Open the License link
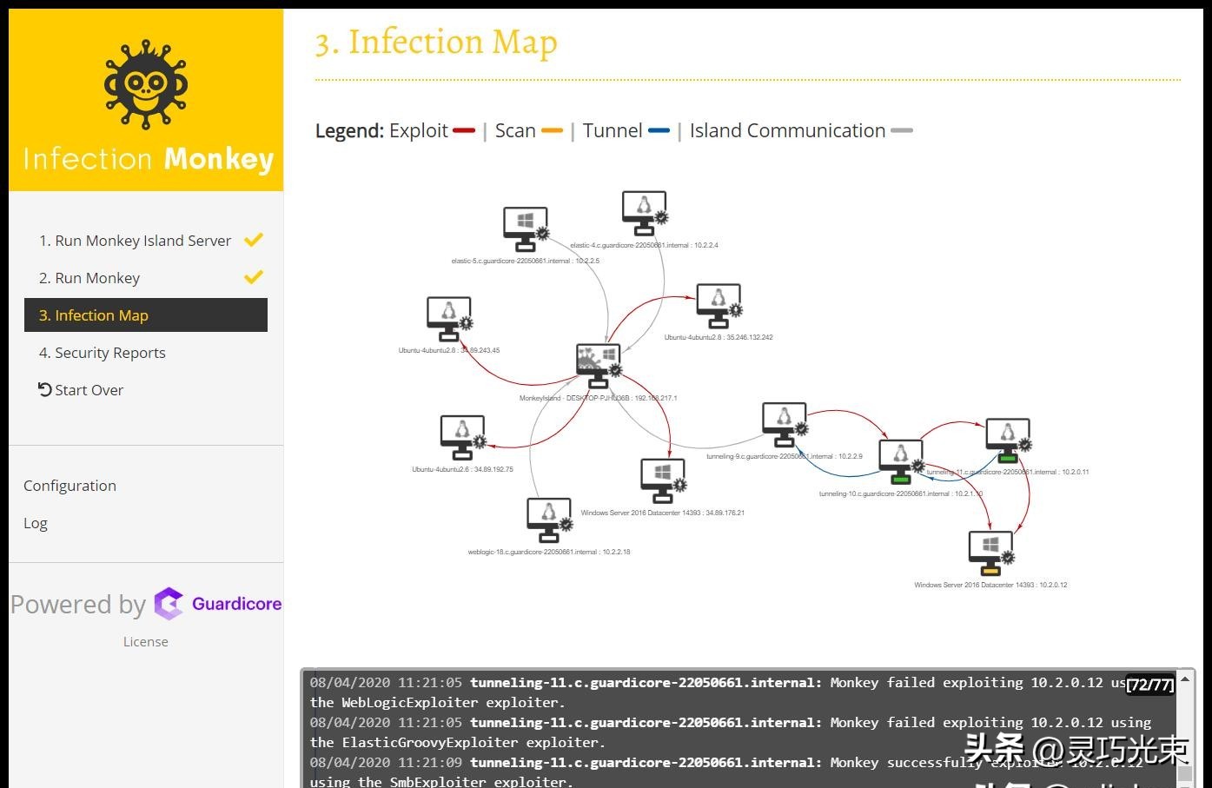 [146, 642]
